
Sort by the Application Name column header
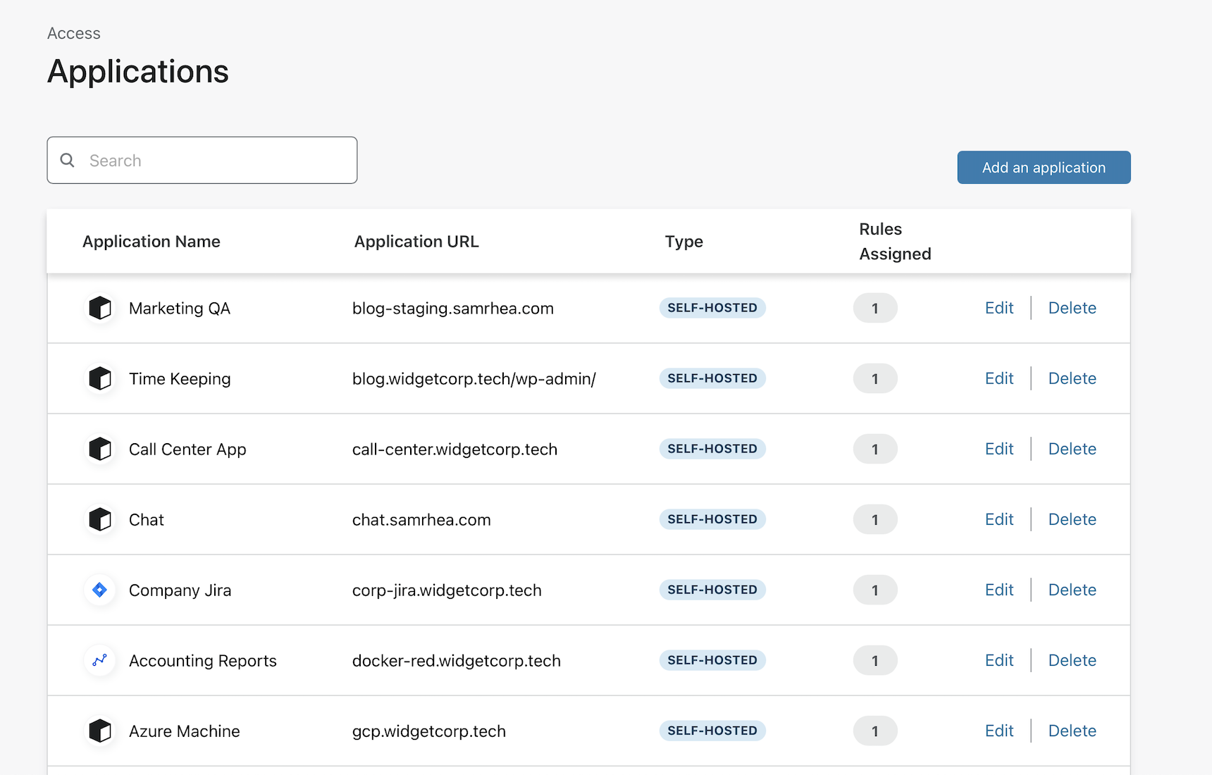151,241
